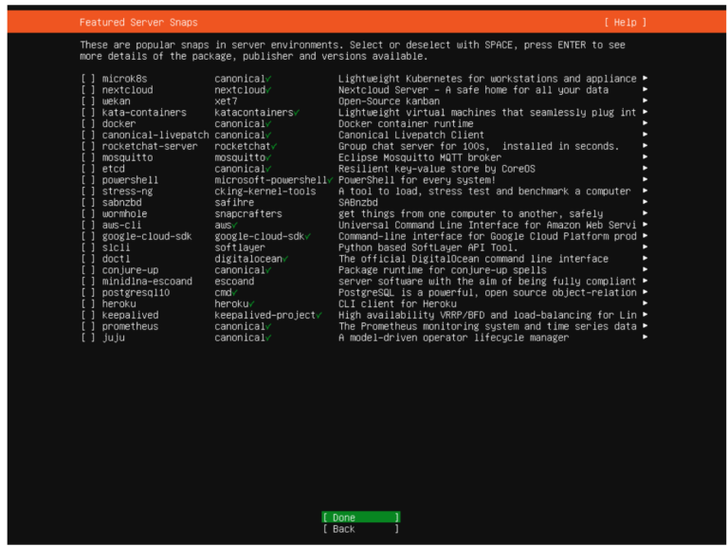
Task: Click the rocketchat-server snap entry
Action: click(x=150, y=147)
